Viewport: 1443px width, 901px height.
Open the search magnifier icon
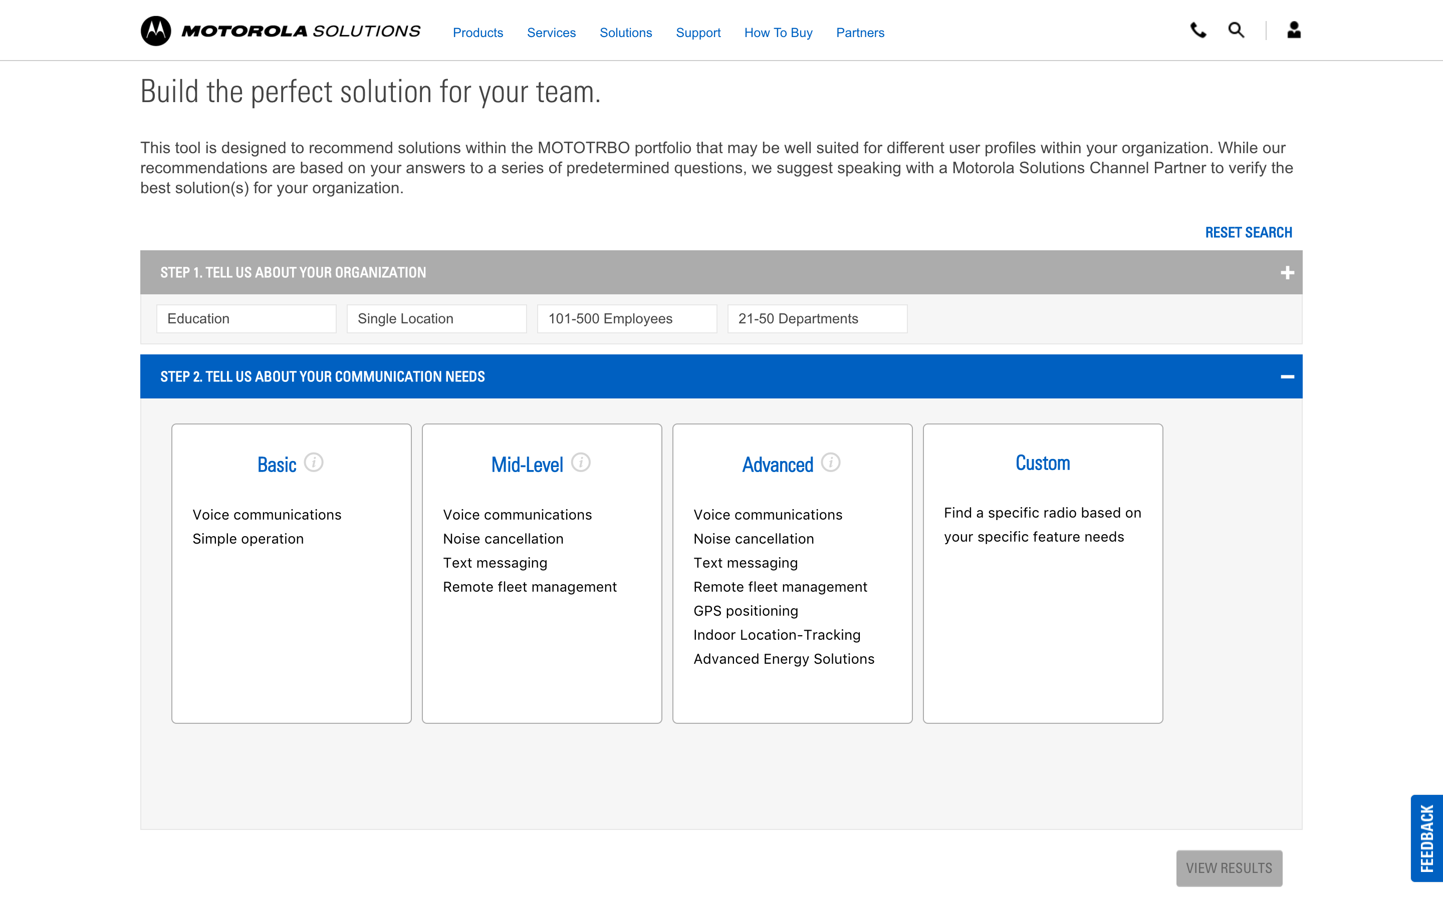coord(1236,30)
